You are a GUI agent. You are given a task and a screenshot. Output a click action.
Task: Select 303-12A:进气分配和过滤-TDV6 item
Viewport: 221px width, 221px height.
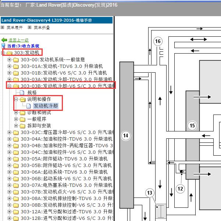point(67,212)
